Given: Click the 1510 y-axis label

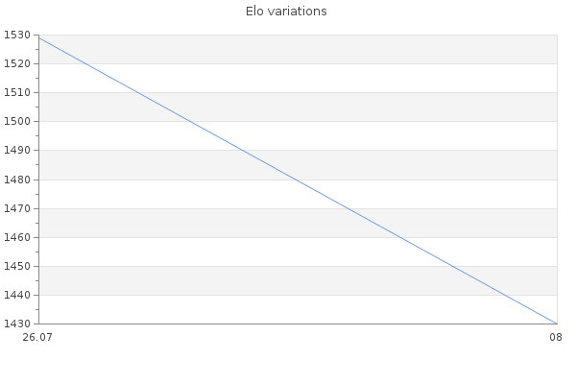Looking at the screenshot, I should click(17, 92).
